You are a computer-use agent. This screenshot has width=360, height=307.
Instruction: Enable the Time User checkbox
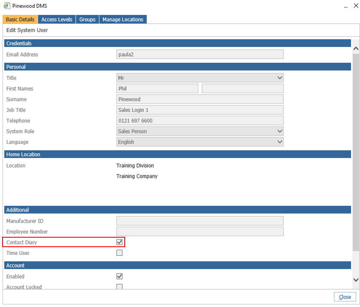pos(120,253)
